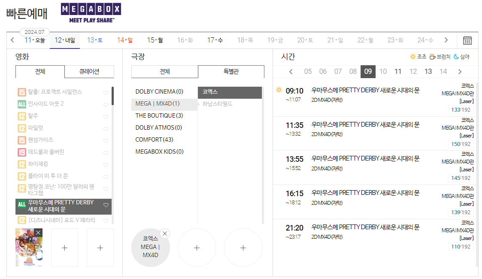
Task: Select MEGA | MX4D(1) category
Action: pos(164,104)
